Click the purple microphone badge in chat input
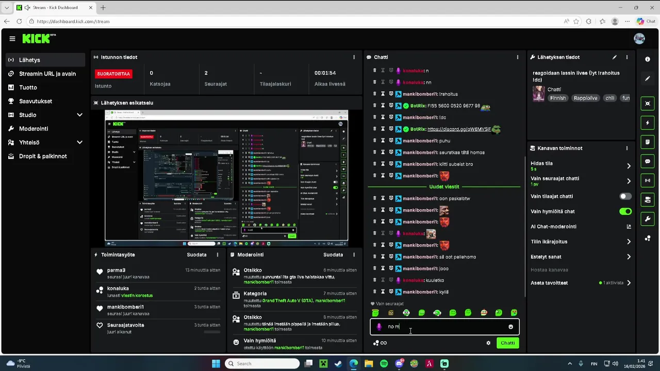This screenshot has width=660, height=371. pyautogui.click(x=379, y=327)
